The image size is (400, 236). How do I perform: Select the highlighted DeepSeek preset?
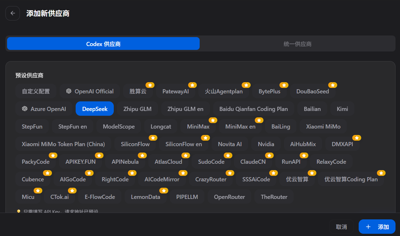pos(95,109)
